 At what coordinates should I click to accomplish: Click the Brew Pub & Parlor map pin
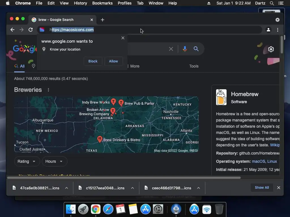point(121,103)
